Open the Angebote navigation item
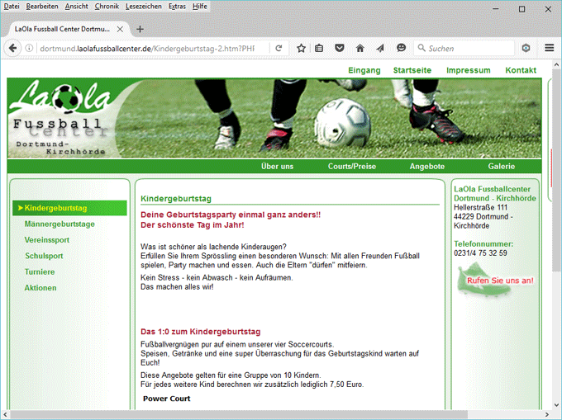The width and height of the screenshot is (562, 420). 427,167
